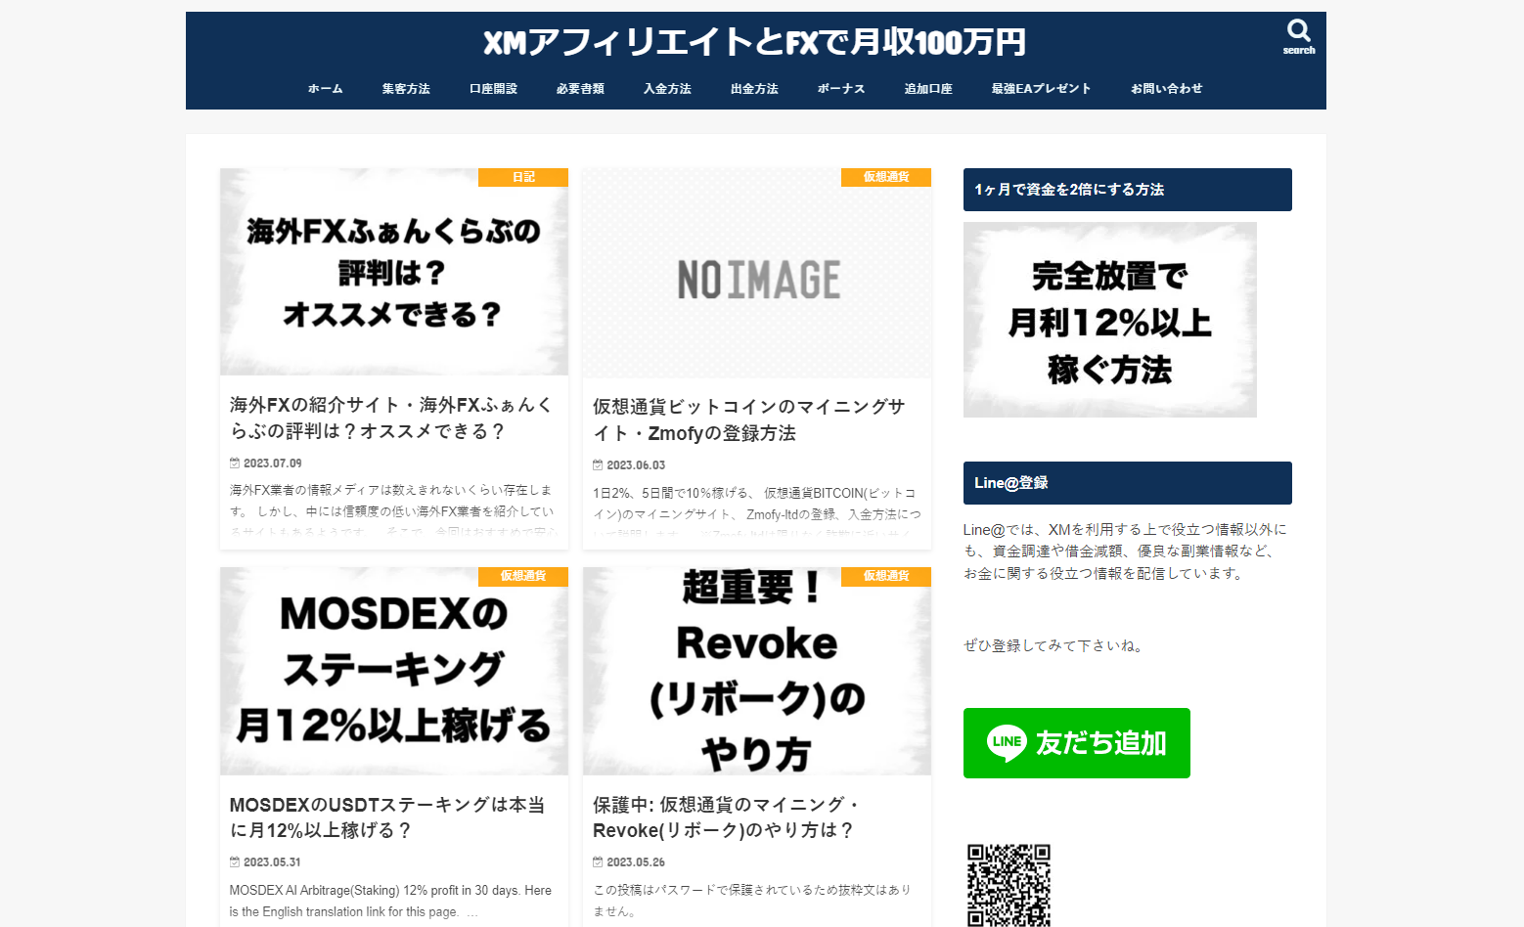Image resolution: width=1524 pixels, height=927 pixels.
Task: Click the green LINE 友だち追加 button
Action: point(1077,743)
